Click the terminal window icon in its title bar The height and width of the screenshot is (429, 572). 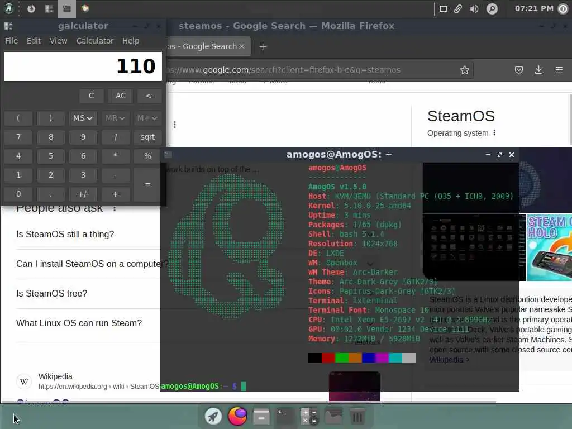(x=168, y=155)
